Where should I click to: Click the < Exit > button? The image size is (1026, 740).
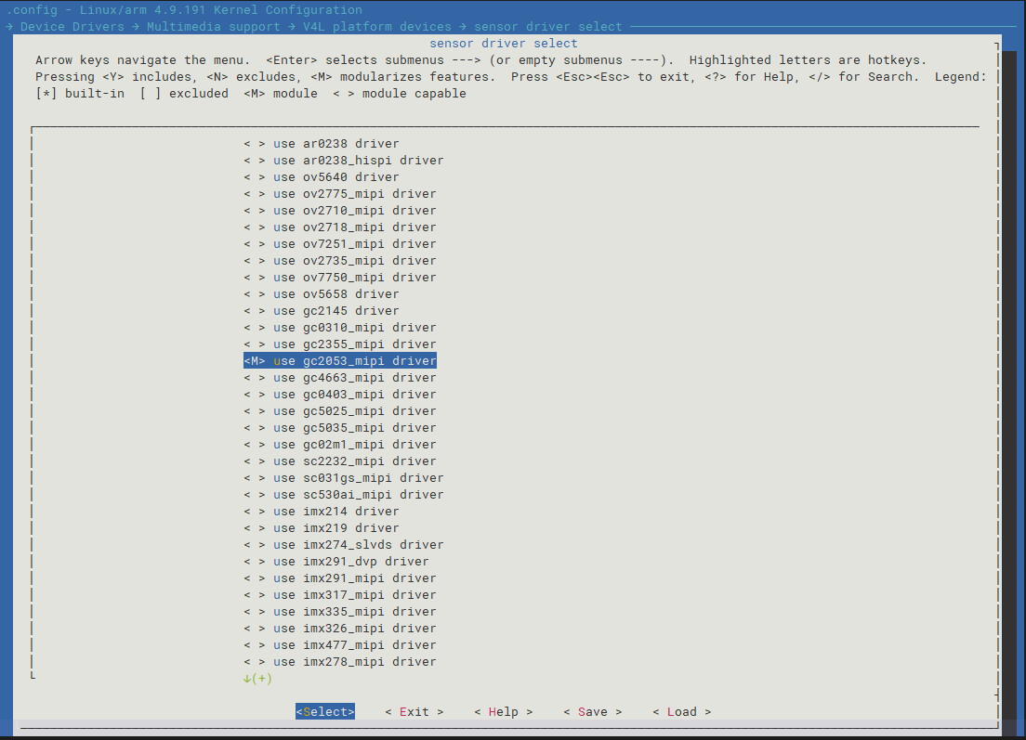coord(414,712)
